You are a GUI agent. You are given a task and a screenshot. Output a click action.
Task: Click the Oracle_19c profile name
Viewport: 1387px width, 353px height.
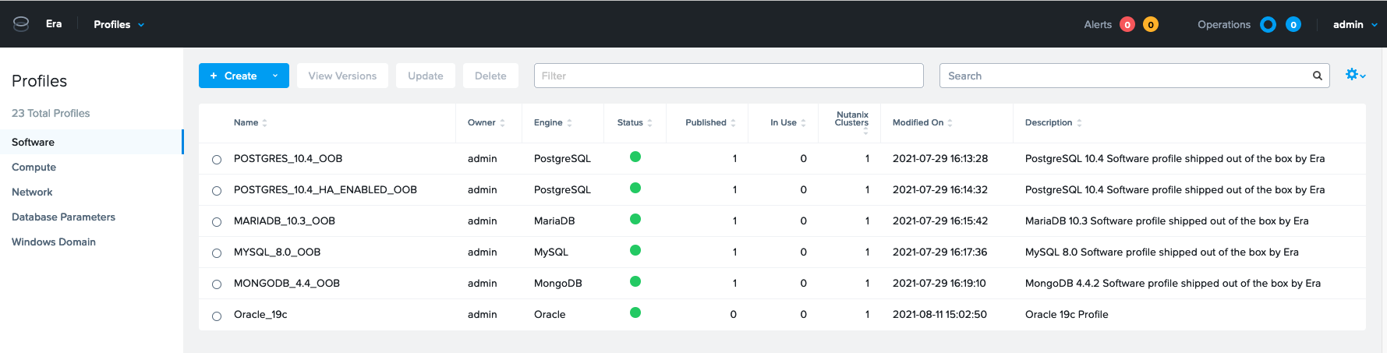tap(260, 315)
